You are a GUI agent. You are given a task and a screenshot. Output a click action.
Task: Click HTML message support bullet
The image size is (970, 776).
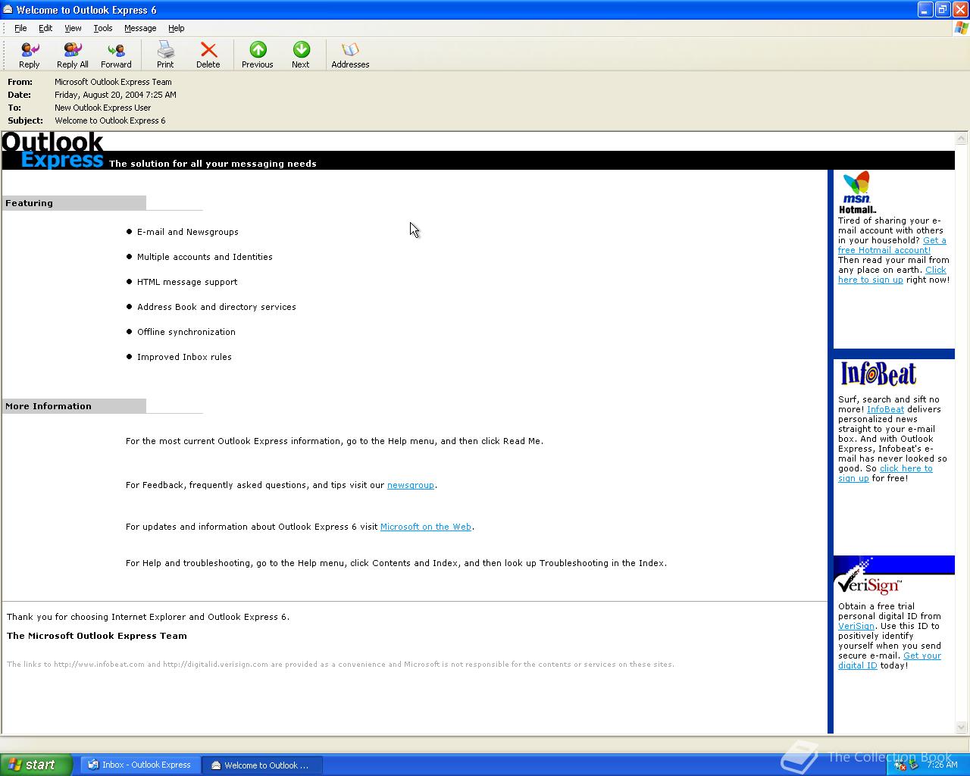187,282
